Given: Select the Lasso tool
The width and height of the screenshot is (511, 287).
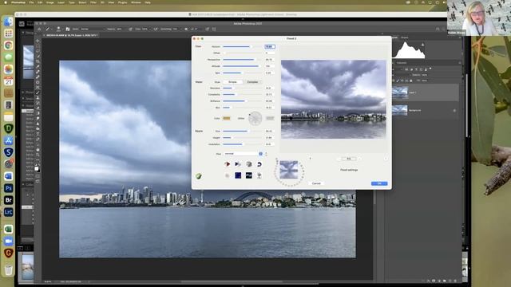Looking at the screenshot, I should coord(38,51).
